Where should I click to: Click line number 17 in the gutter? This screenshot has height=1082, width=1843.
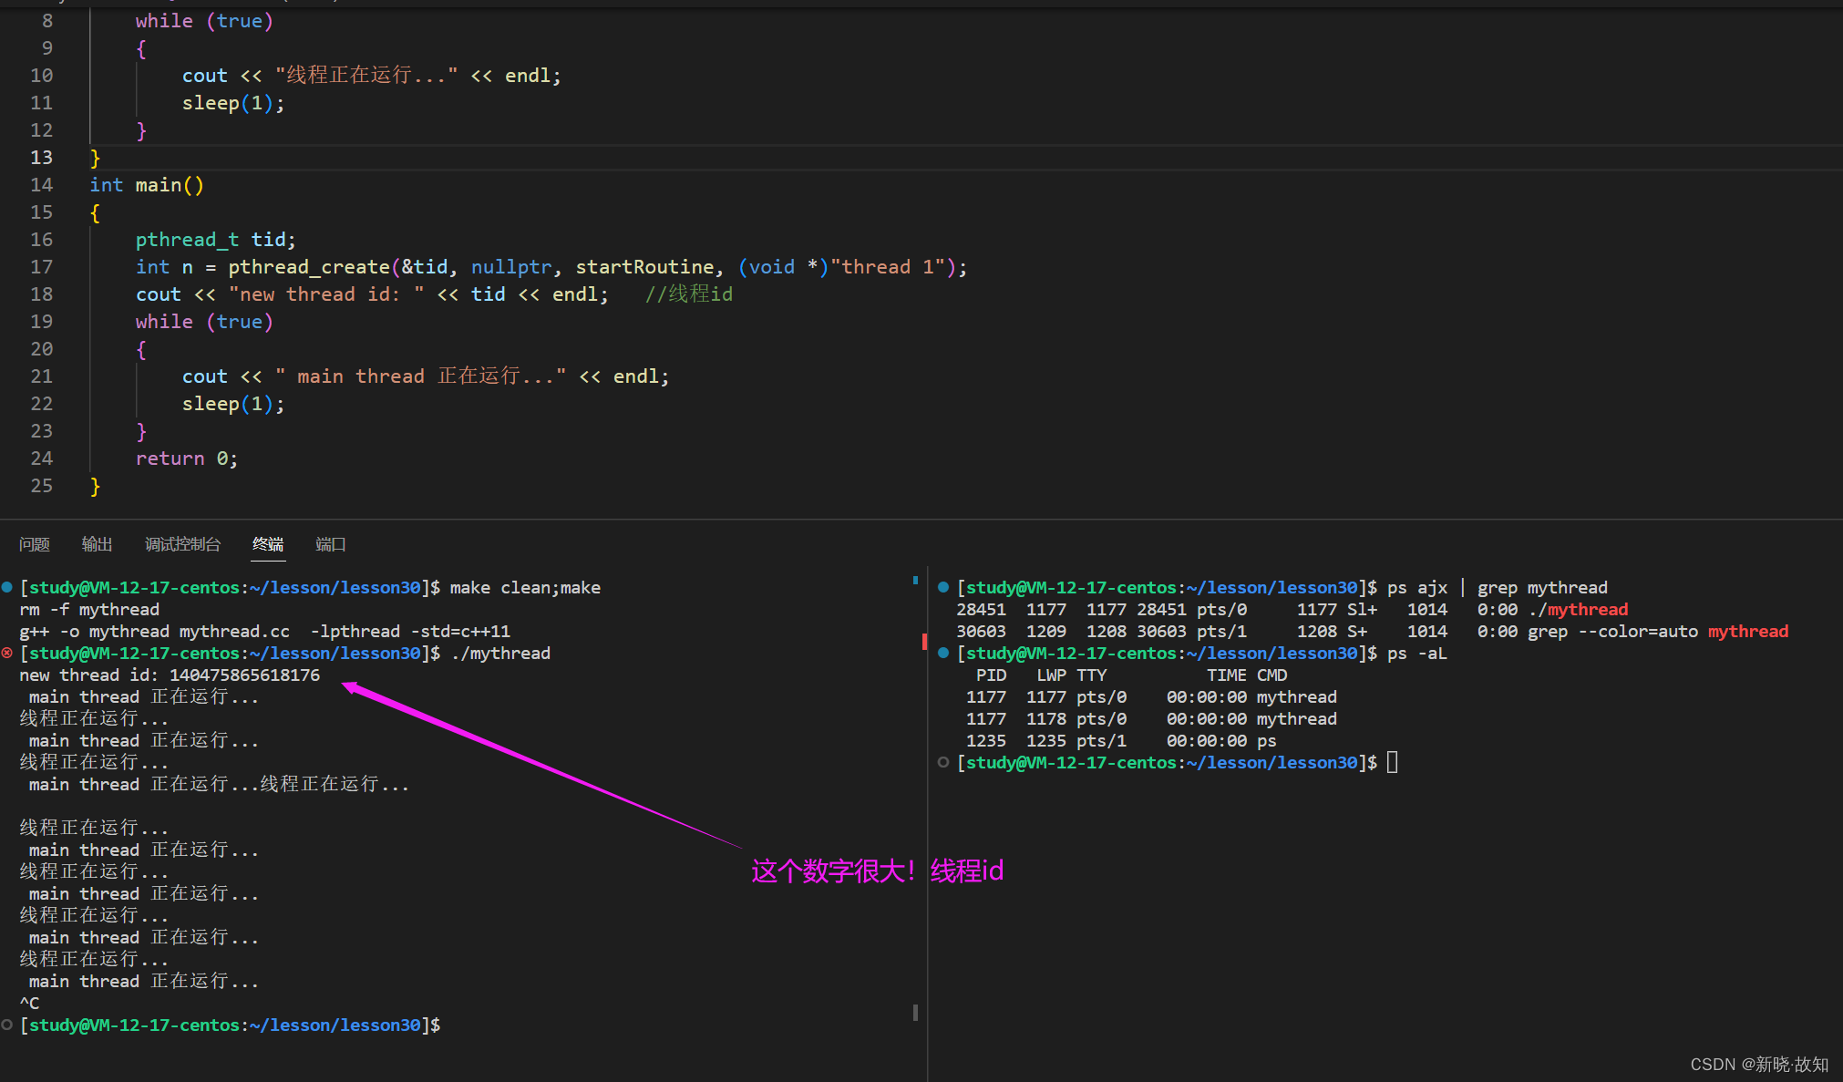(x=42, y=267)
